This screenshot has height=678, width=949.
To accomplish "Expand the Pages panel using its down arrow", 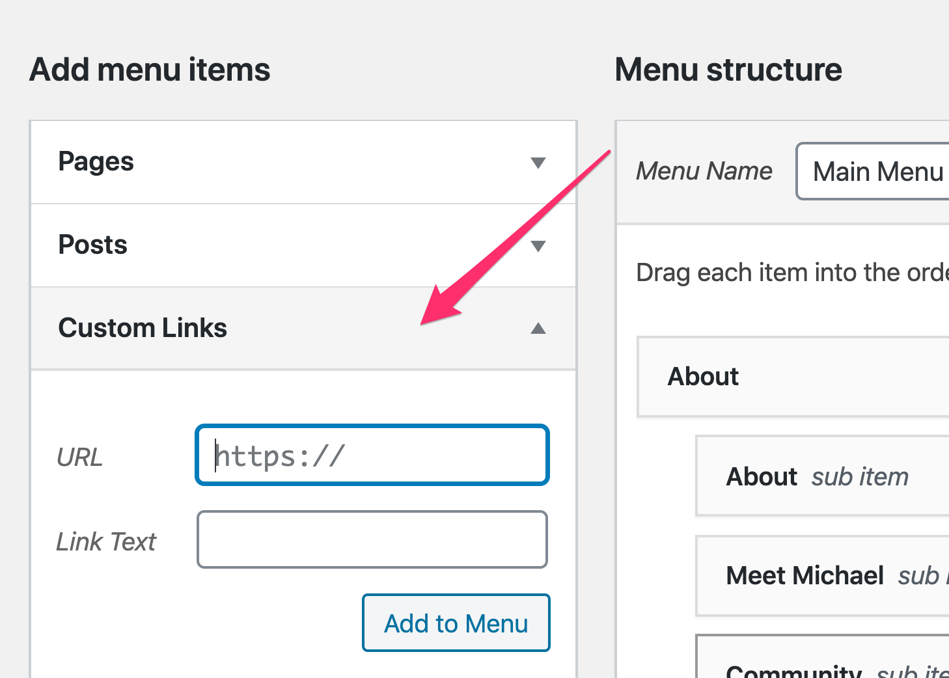I will pos(538,163).
